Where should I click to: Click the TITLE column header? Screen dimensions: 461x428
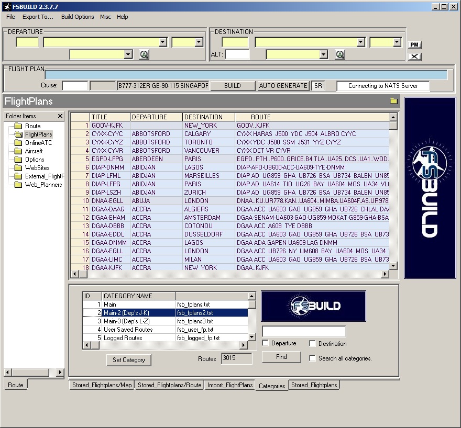click(x=110, y=117)
